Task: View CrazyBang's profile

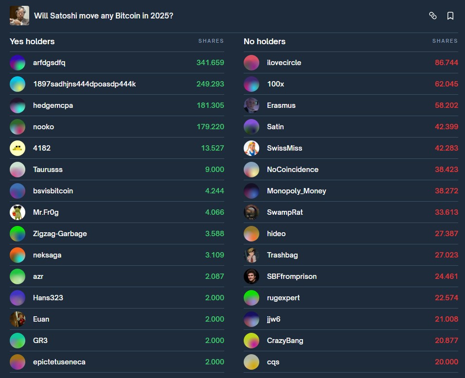Action: [285, 341]
